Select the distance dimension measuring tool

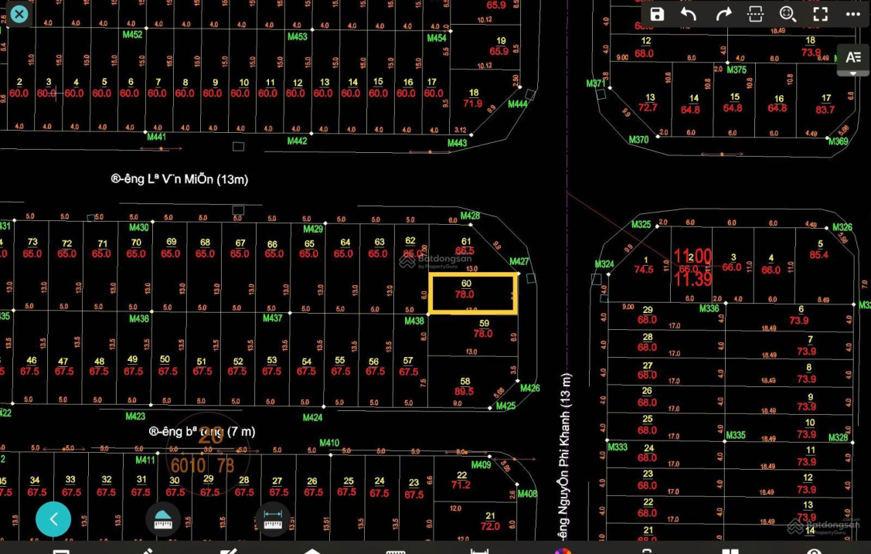click(x=273, y=520)
